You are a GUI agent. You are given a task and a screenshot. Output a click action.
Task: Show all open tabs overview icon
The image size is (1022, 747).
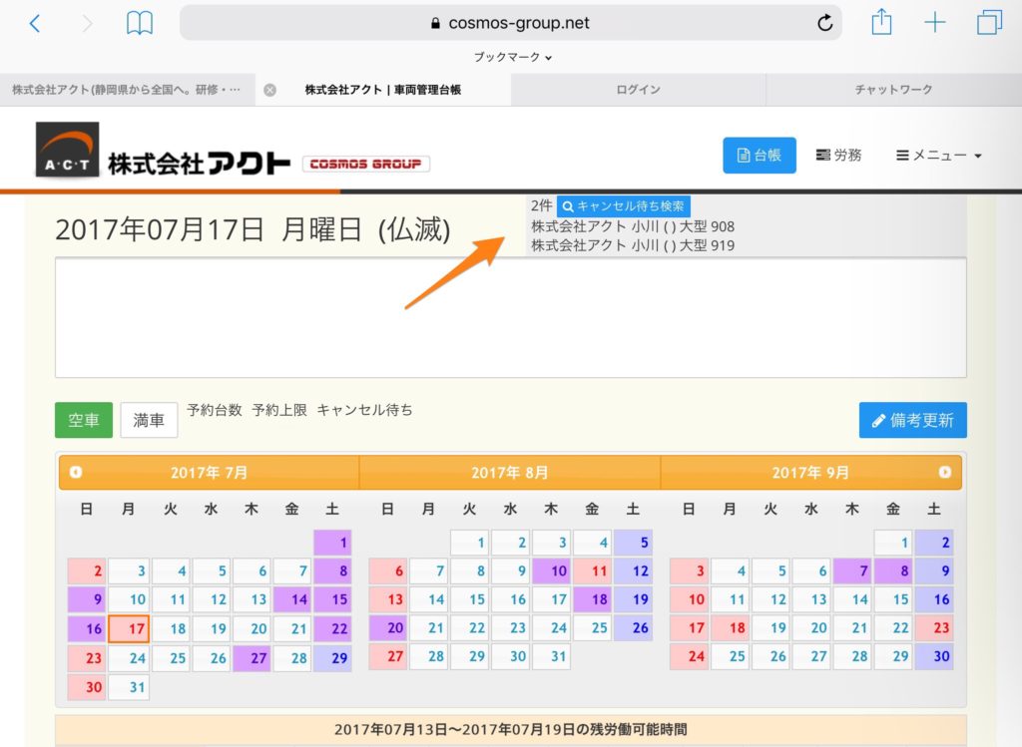coord(989,23)
